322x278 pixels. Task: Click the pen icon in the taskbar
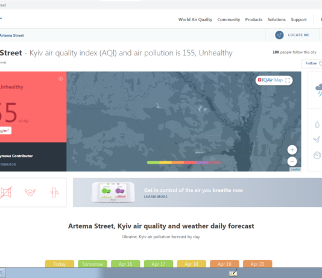(x=233, y=273)
